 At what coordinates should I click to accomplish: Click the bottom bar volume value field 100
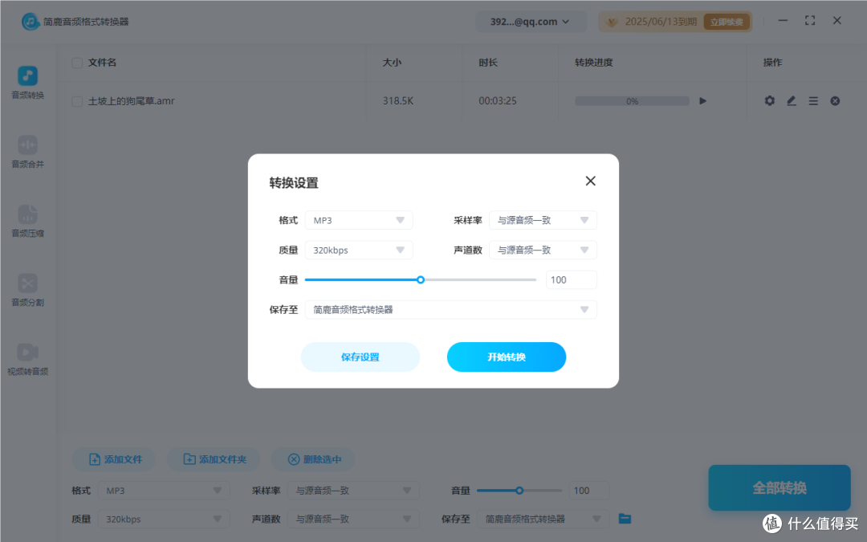[588, 491]
